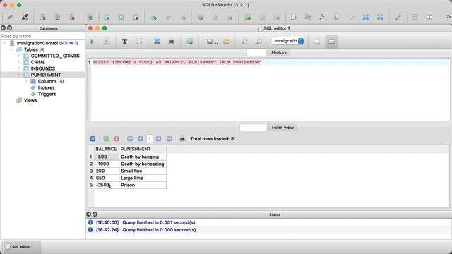
Task: Select the blank tab left of Form view
Action: (253, 128)
